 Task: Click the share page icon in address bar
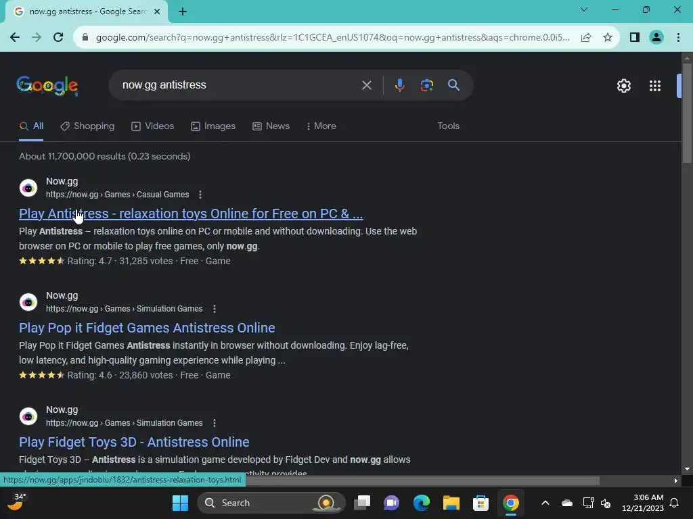tap(586, 37)
